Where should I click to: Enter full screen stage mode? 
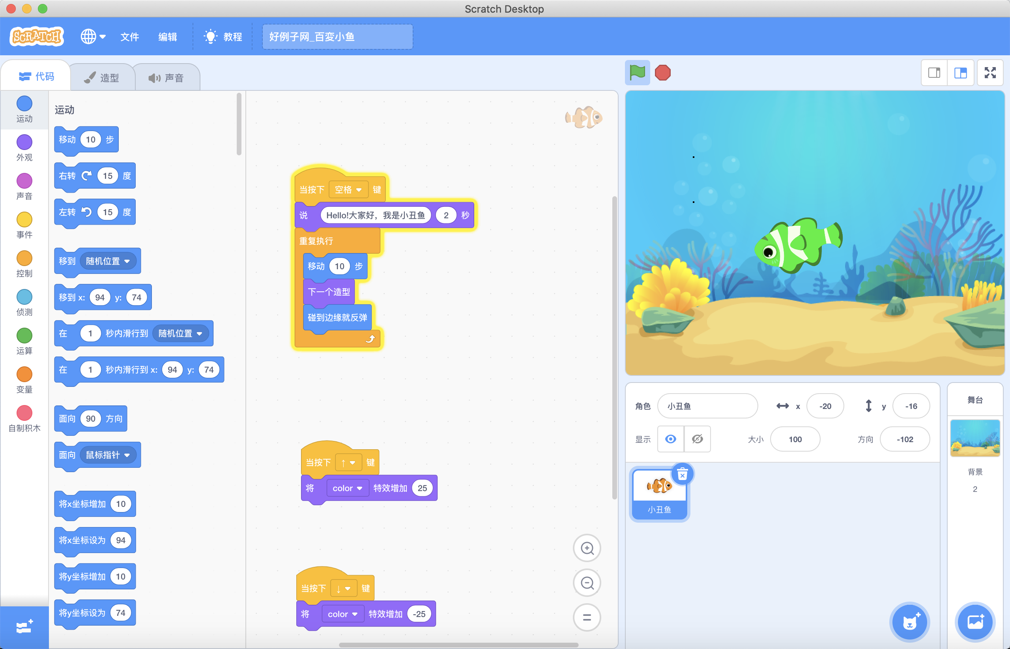990,73
